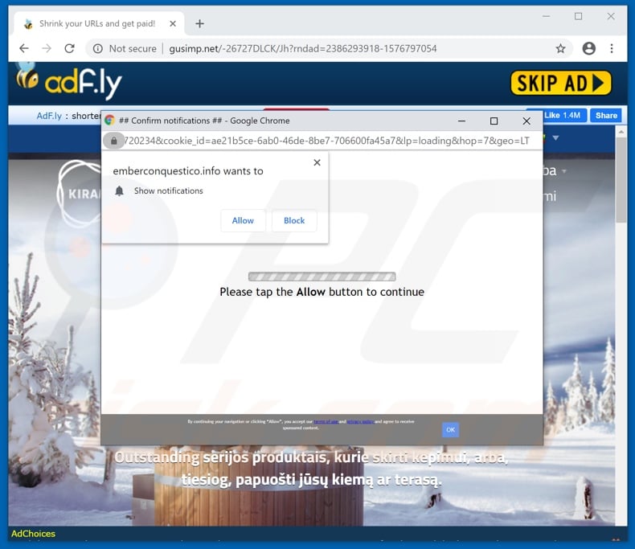Open the Chrome three-dot menu
Image resolution: width=635 pixels, height=549 pixels.
tap(612, 48)
